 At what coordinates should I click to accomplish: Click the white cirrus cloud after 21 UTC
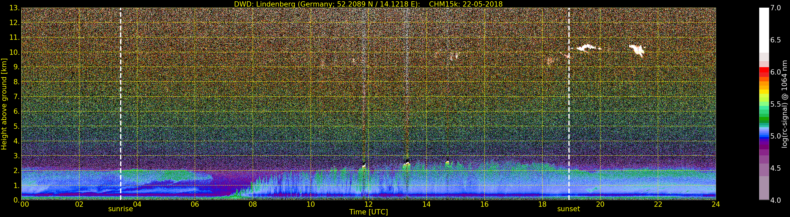[x=637, y=50]
